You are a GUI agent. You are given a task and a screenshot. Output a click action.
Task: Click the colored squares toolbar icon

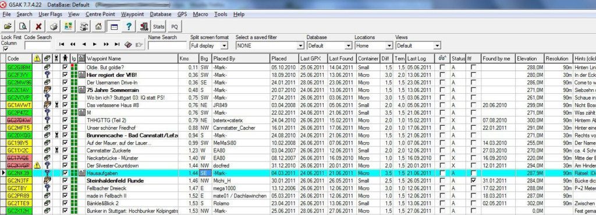click(68, 27)
